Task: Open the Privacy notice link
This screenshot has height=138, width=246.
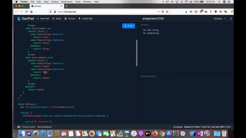Action: click(28, 127)
